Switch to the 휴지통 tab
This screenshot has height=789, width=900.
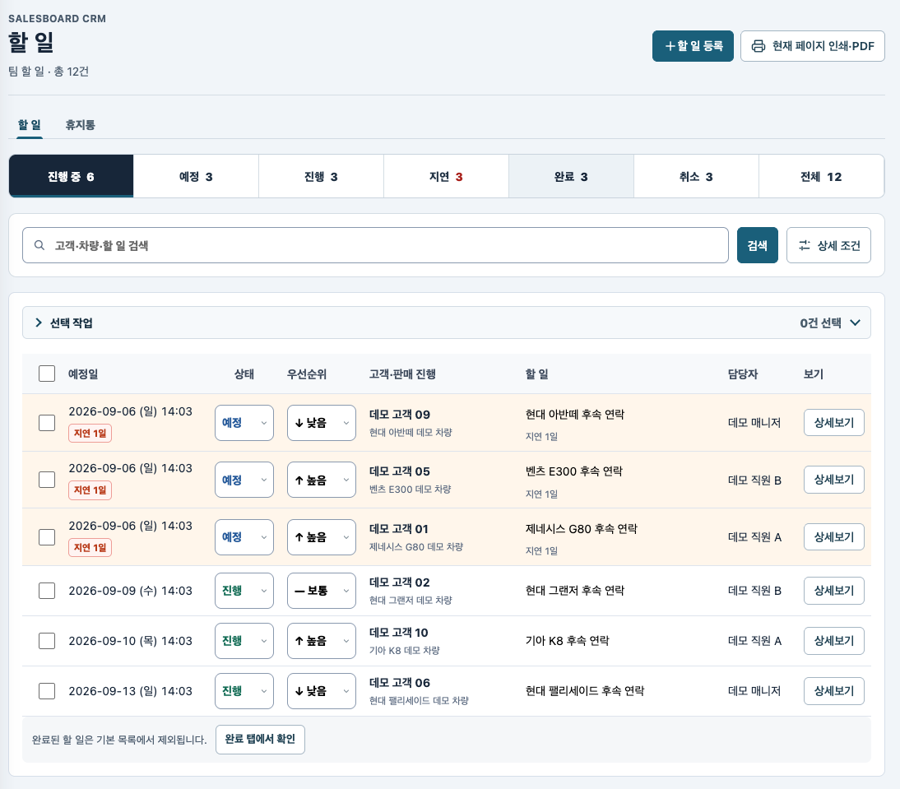point(81,124)
